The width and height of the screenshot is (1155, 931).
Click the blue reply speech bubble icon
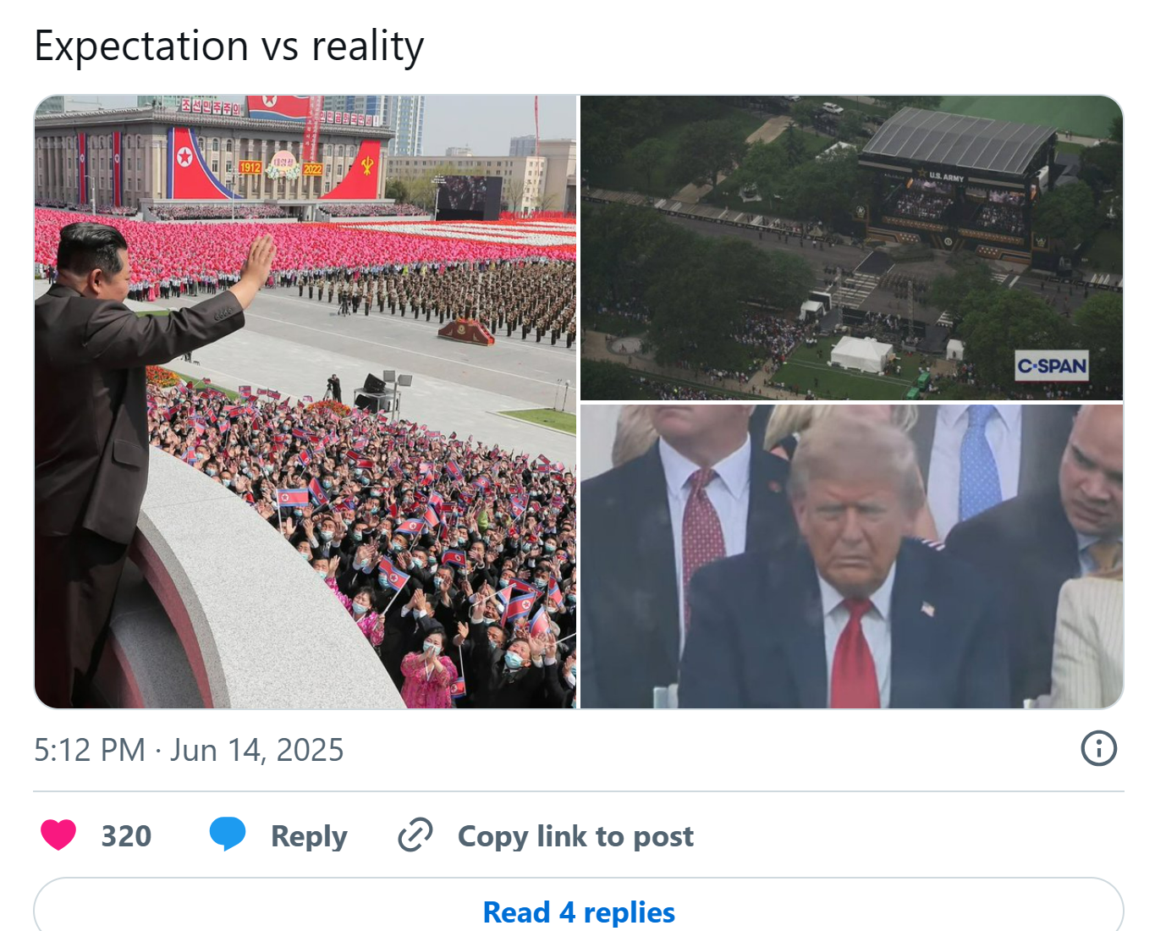click(228, 835)
